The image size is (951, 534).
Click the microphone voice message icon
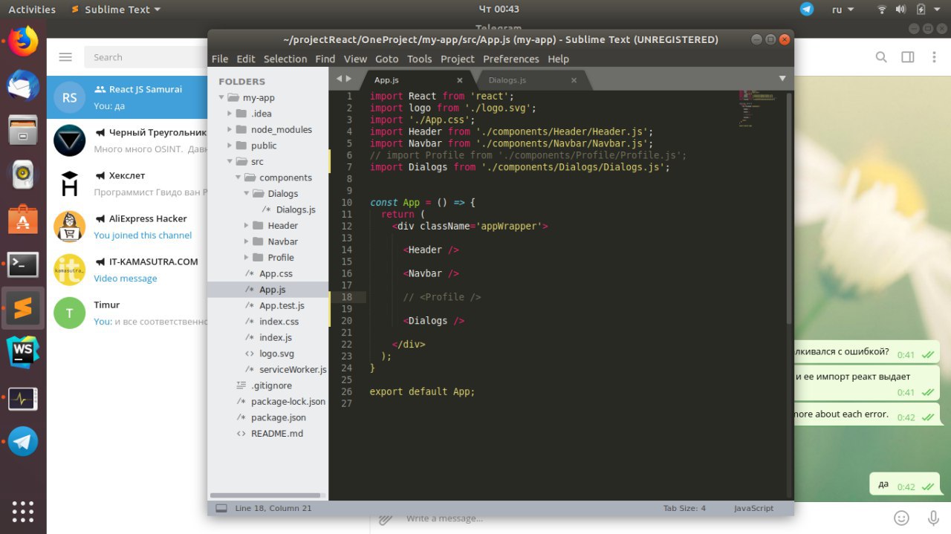(933, 518)
